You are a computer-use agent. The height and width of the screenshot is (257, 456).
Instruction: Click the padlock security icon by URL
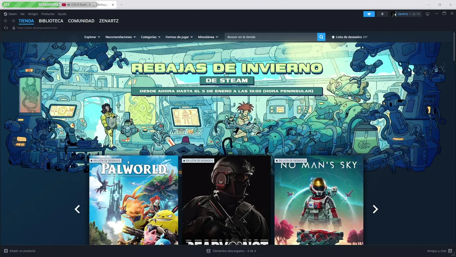(x=14, y=27)
